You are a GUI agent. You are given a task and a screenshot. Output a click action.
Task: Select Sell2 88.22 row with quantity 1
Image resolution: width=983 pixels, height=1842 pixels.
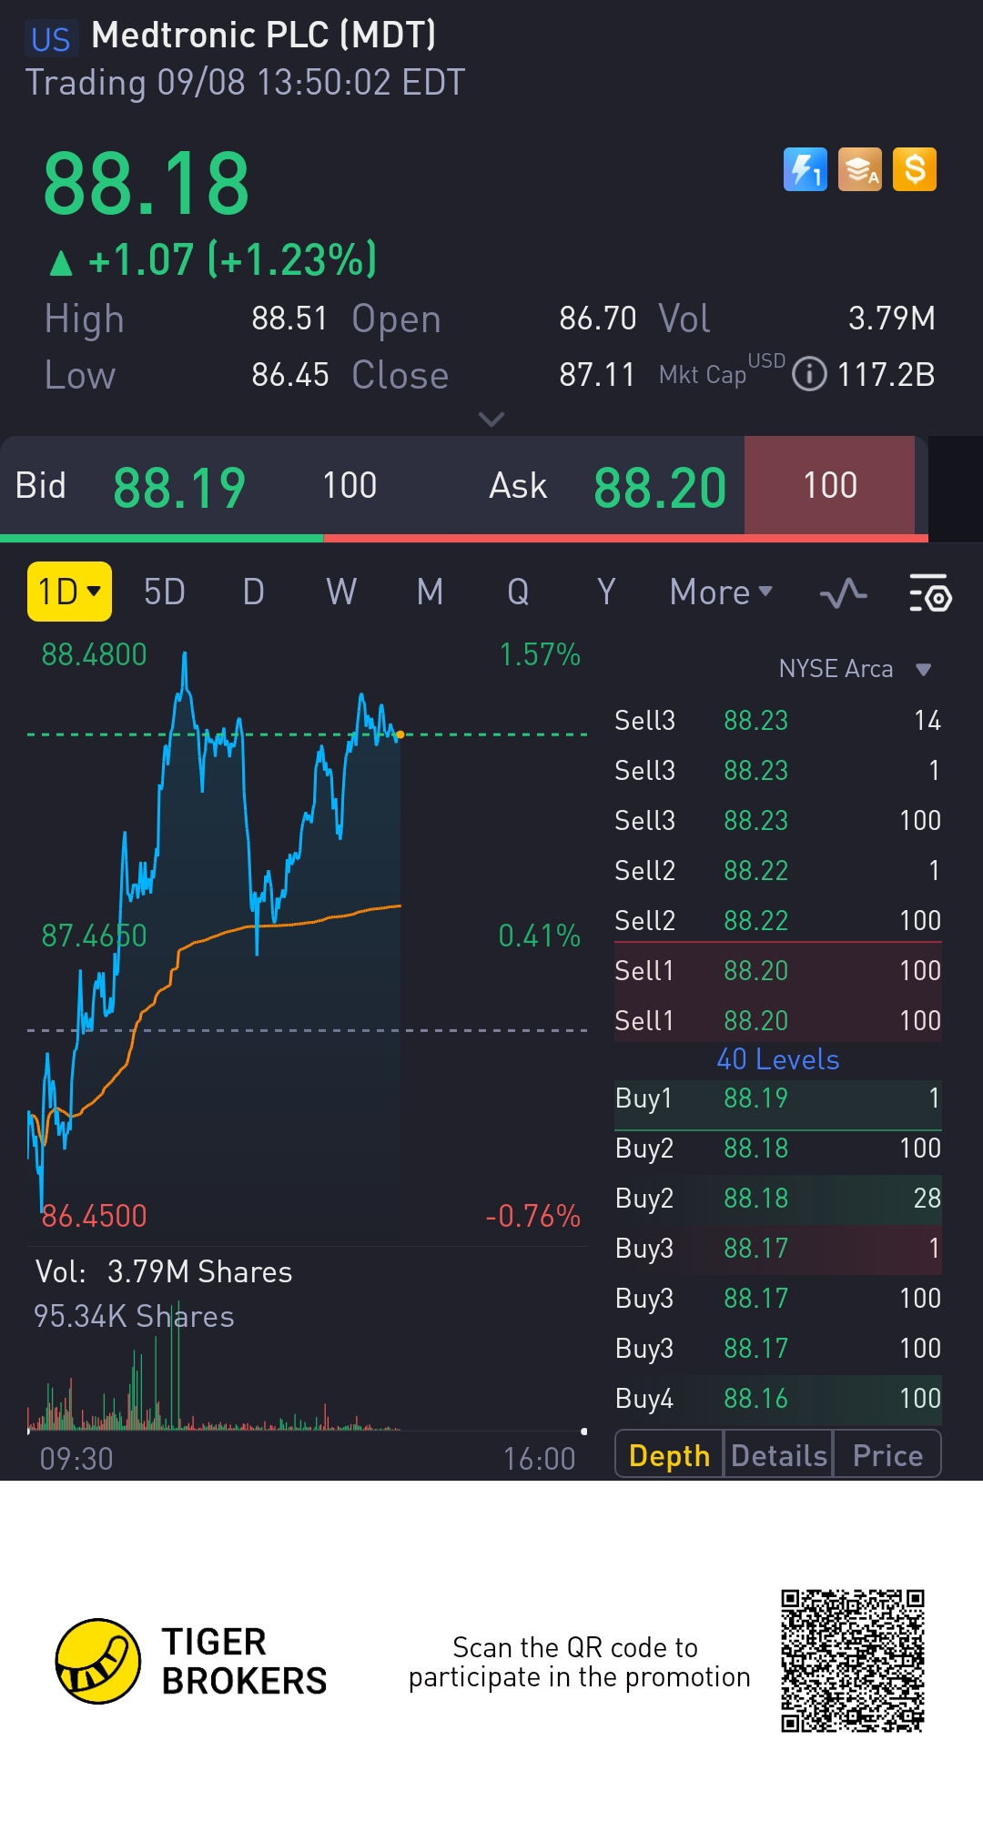tap(778, 870)
